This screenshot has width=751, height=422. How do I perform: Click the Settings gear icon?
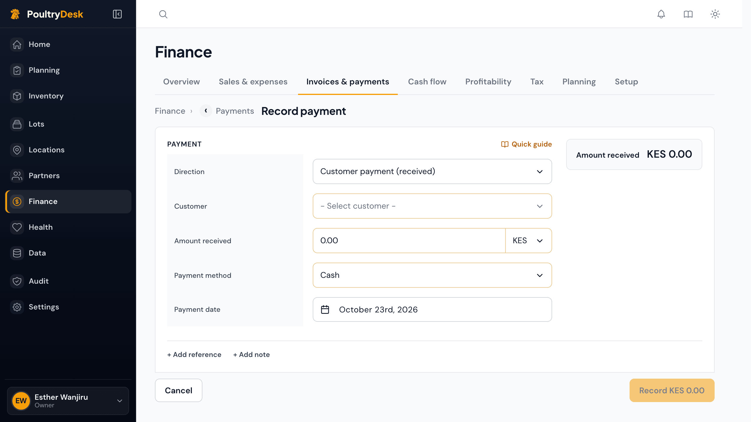(17, 307)
